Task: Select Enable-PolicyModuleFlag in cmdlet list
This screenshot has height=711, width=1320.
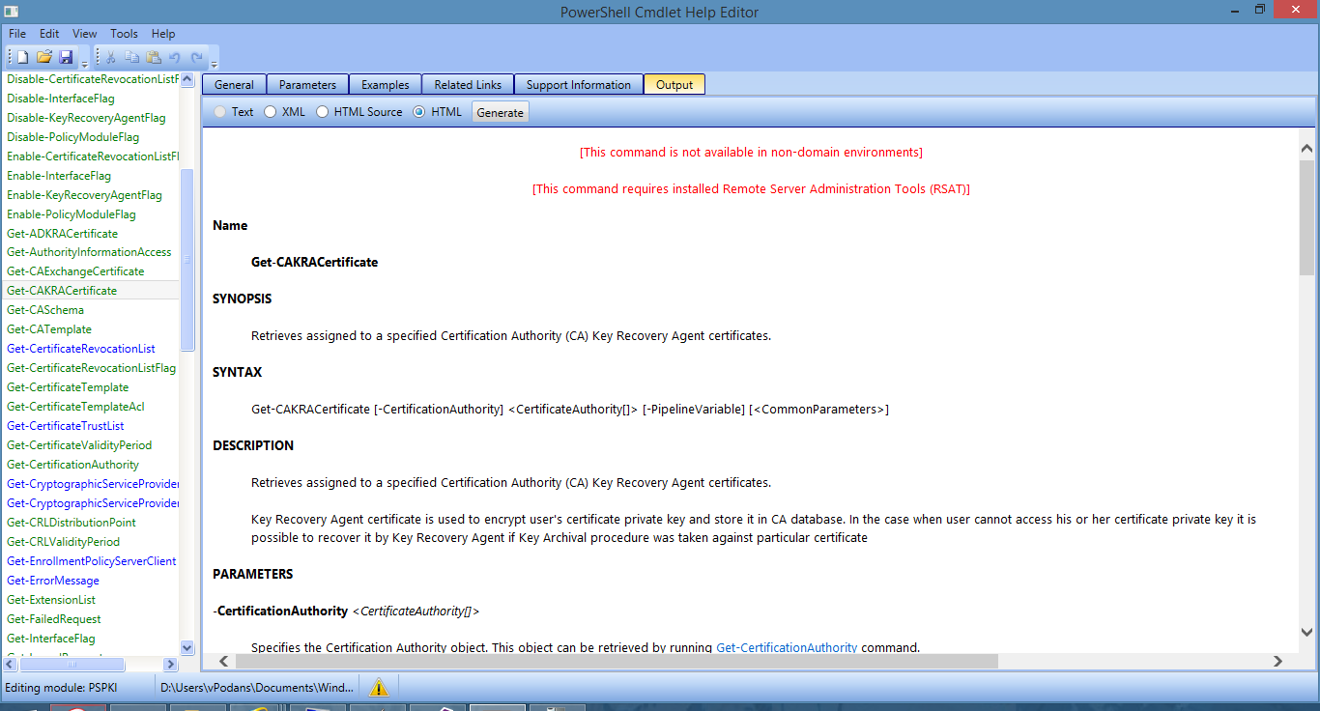Action: (x=72, y=214)
